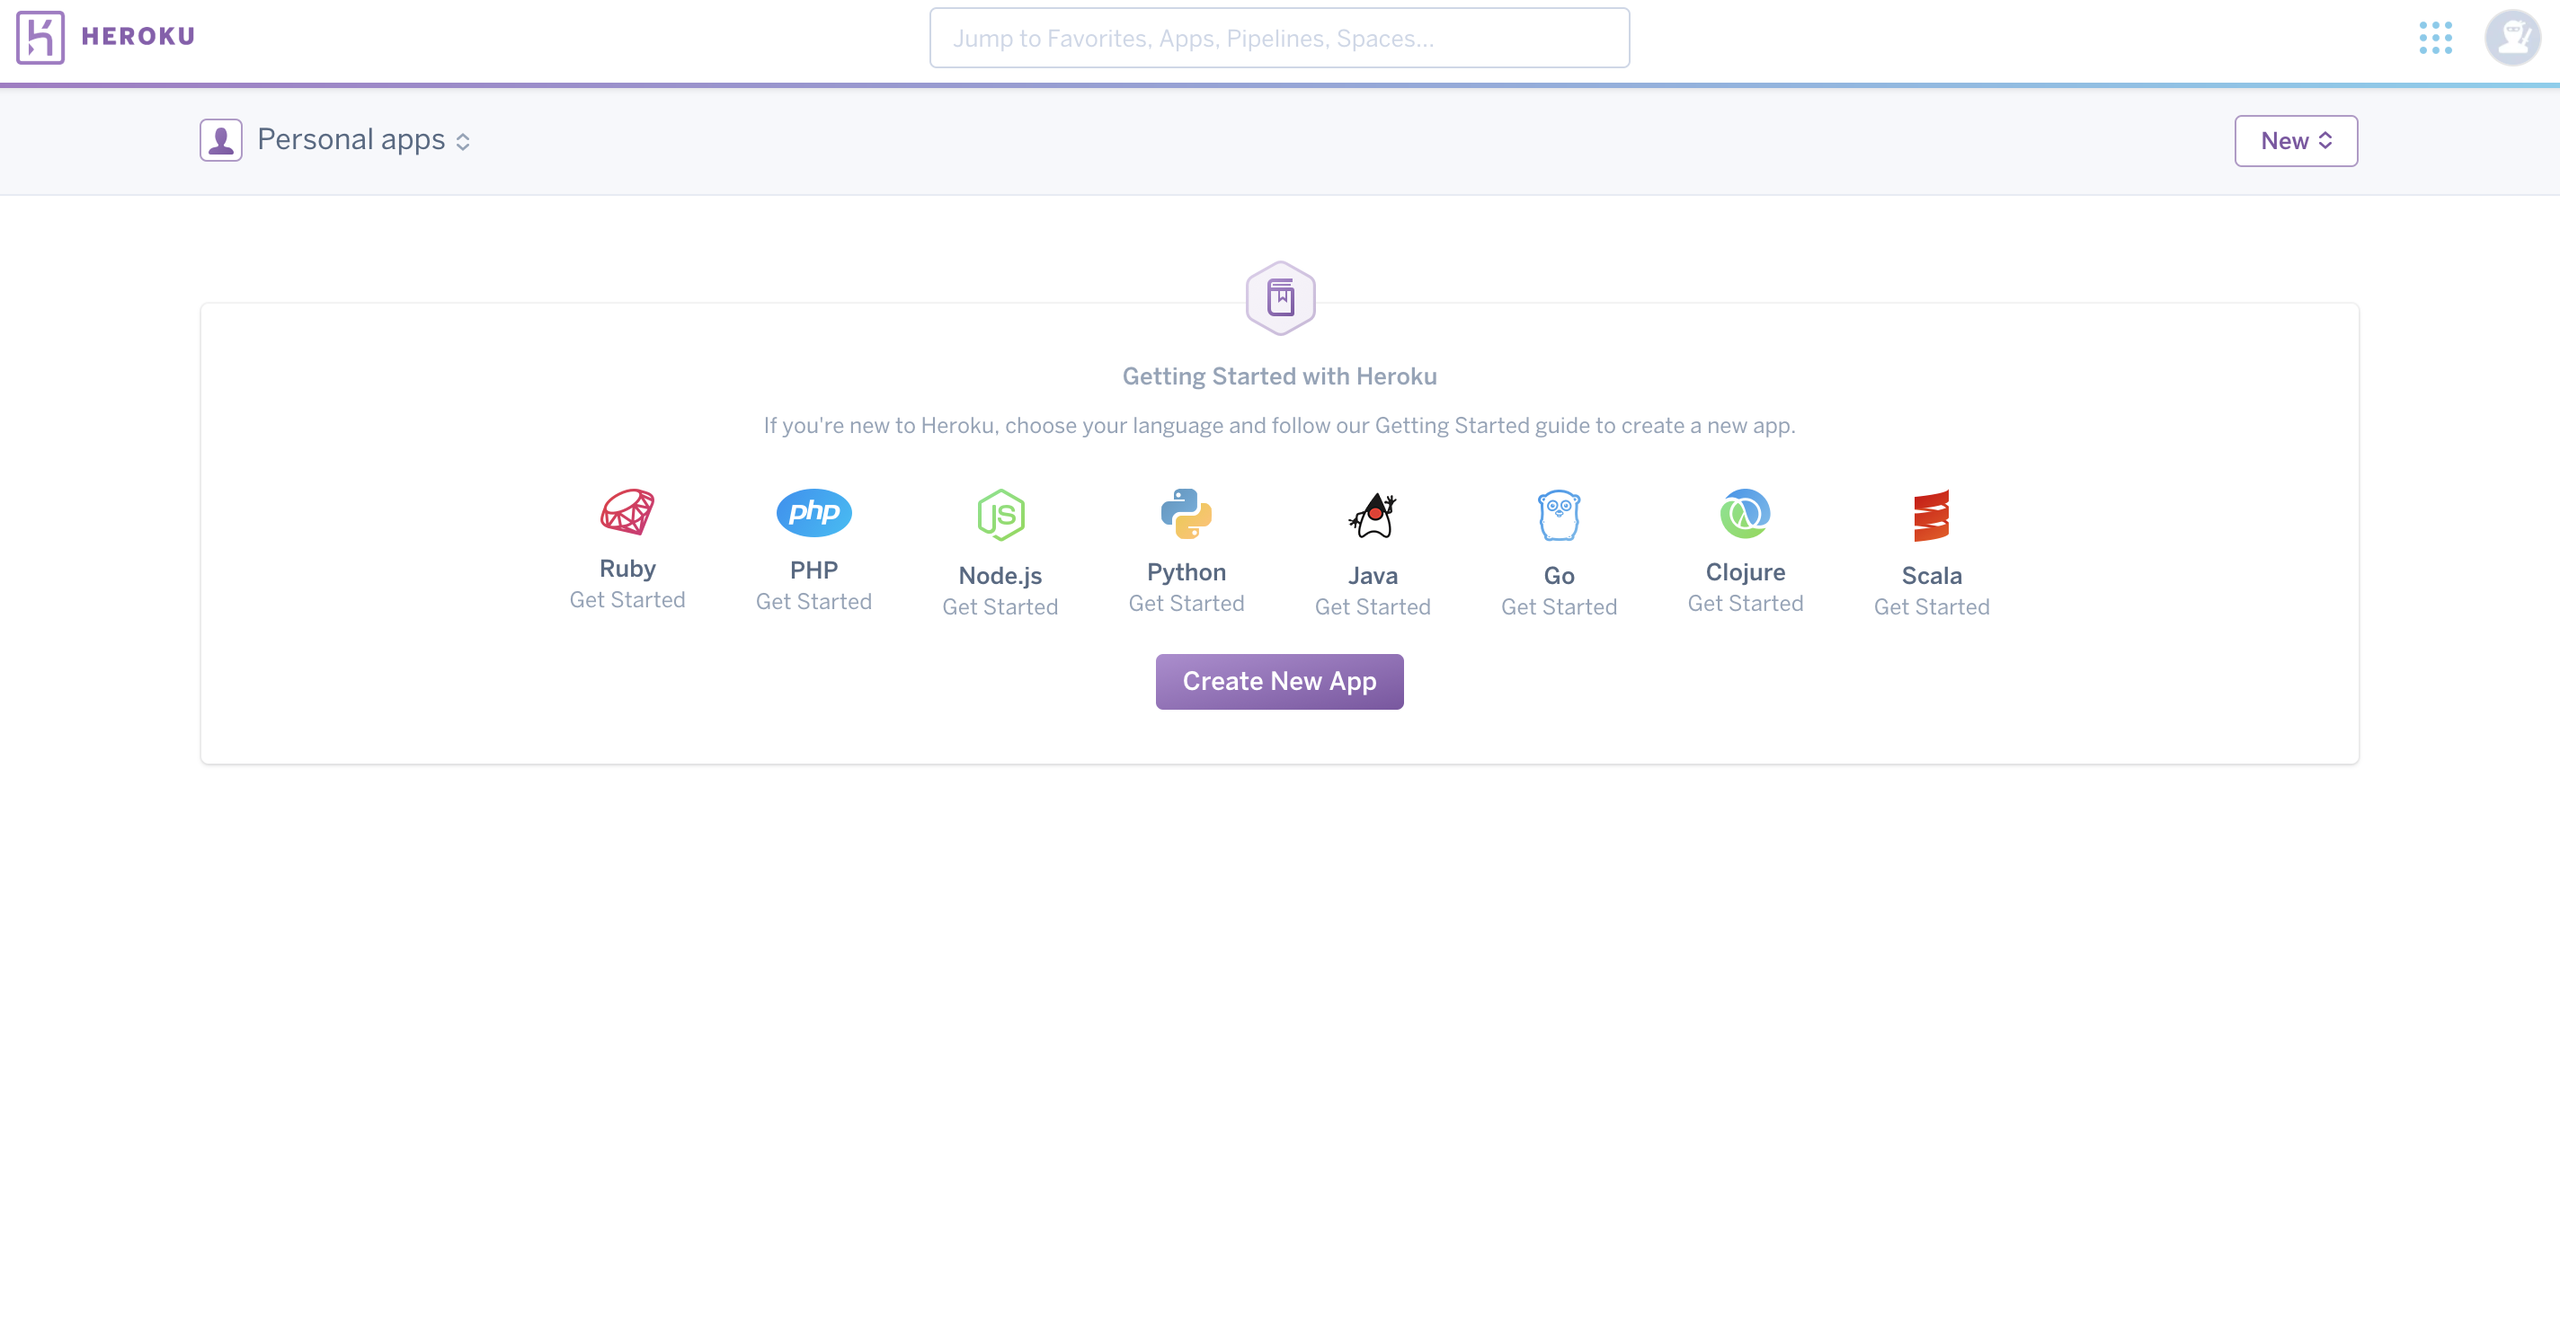Viewport: 2560px width, 1335px height.
Task: Open the nine-dot app switcher grid
Action: 2435,38
